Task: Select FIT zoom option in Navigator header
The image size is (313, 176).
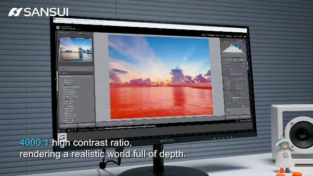Action: click(80, 33)
